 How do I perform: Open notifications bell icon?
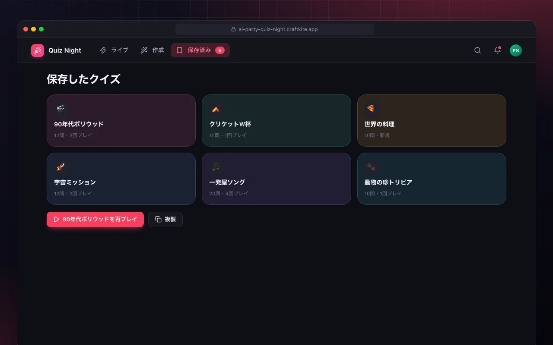(497, 50)
